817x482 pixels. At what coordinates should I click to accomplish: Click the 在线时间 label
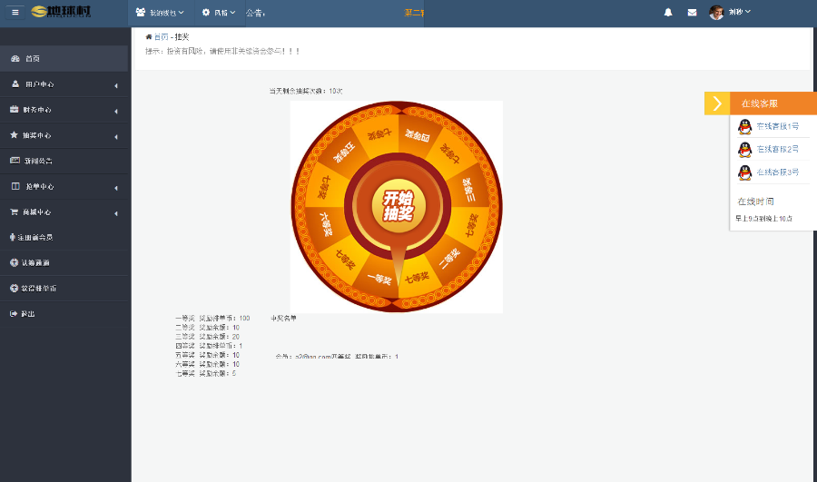(755, 202)
